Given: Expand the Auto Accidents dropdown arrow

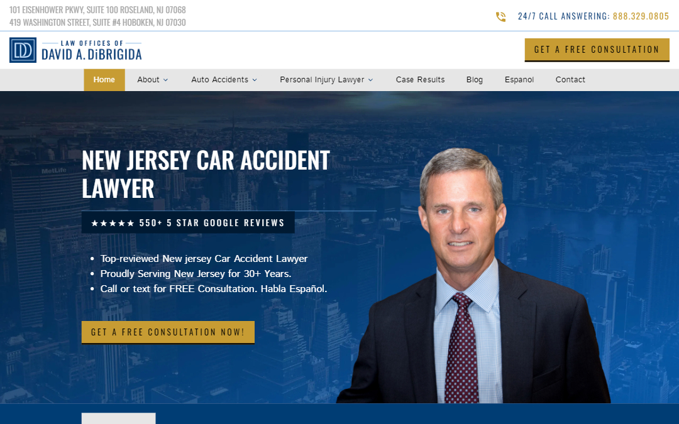Looking at the screenshot, I should click(255, 80).
